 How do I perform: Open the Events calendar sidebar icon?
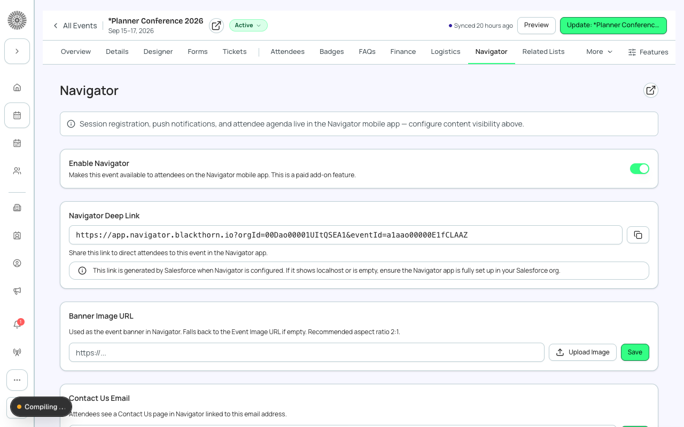pyautogui.click(x=17, y=115)
